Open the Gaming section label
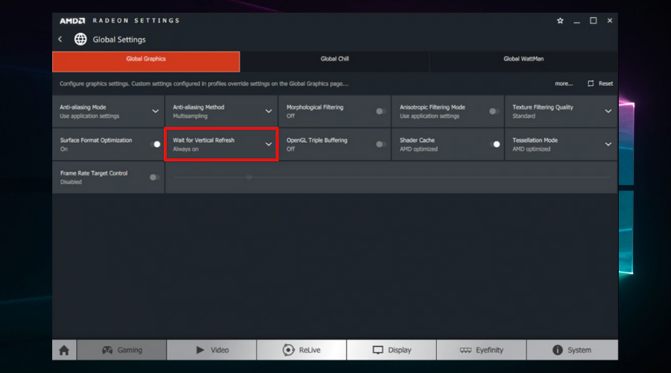 [x=130, y=350]
